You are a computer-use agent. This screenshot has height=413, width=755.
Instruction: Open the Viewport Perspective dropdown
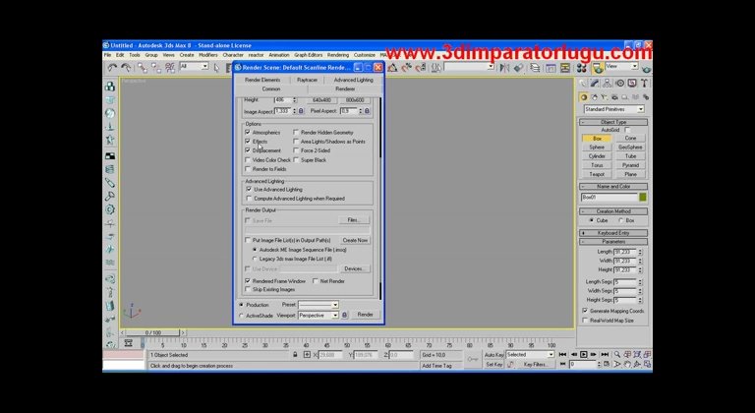click(x=319, y=316)
